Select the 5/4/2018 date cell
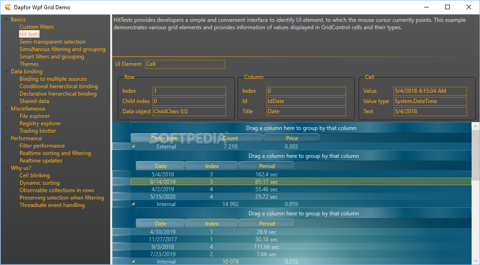The image size is (480, 265). (x=163, y=175)
